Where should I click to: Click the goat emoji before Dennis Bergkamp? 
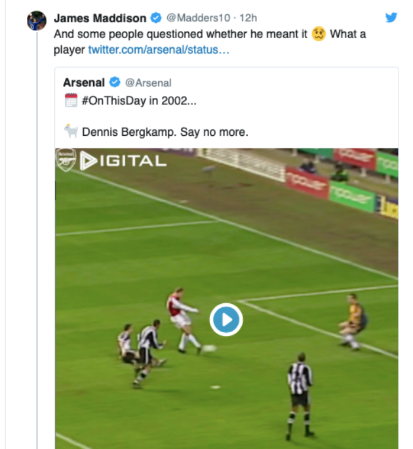pos(71,132)
